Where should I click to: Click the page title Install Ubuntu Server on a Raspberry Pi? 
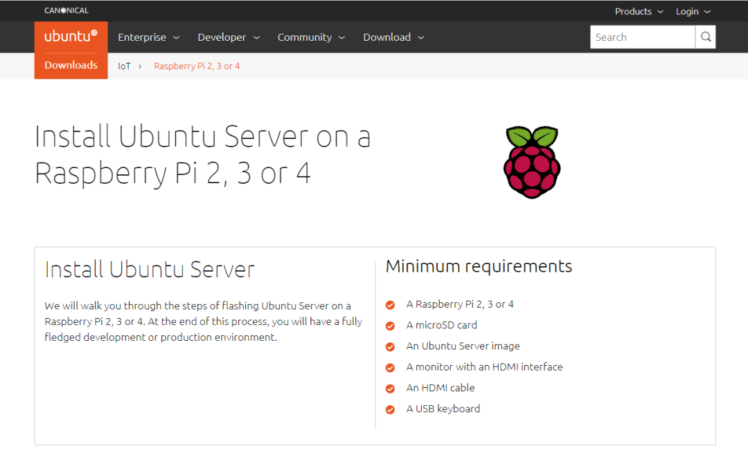pyautogui.click(x=203, y=155)
